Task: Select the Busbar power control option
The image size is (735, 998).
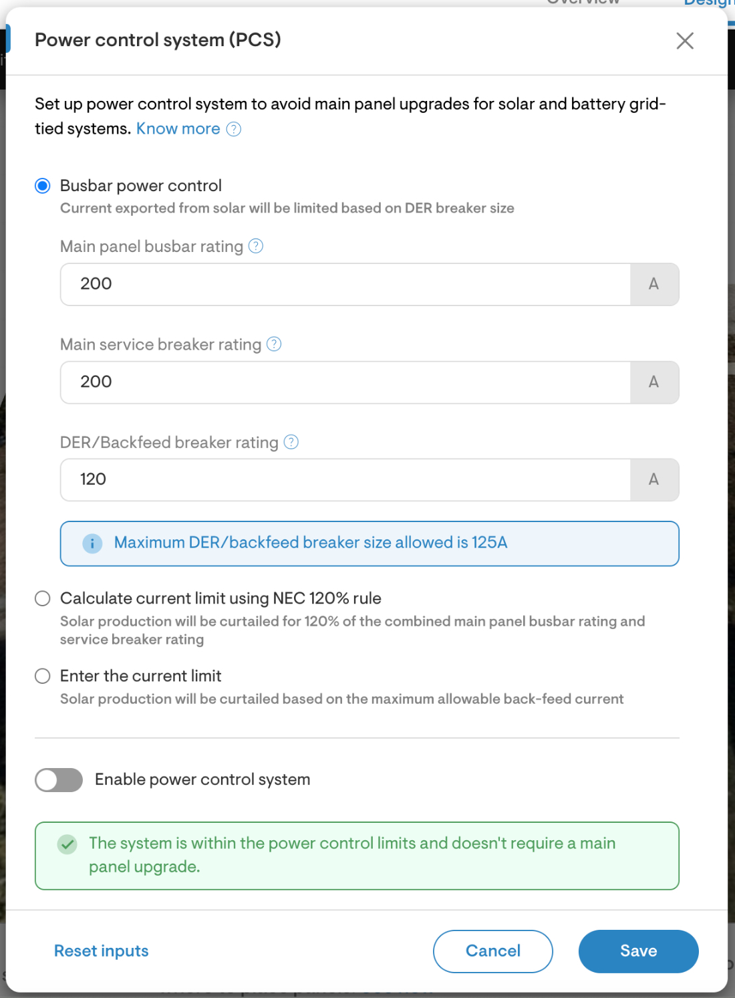Action: (x=42, y=186)
